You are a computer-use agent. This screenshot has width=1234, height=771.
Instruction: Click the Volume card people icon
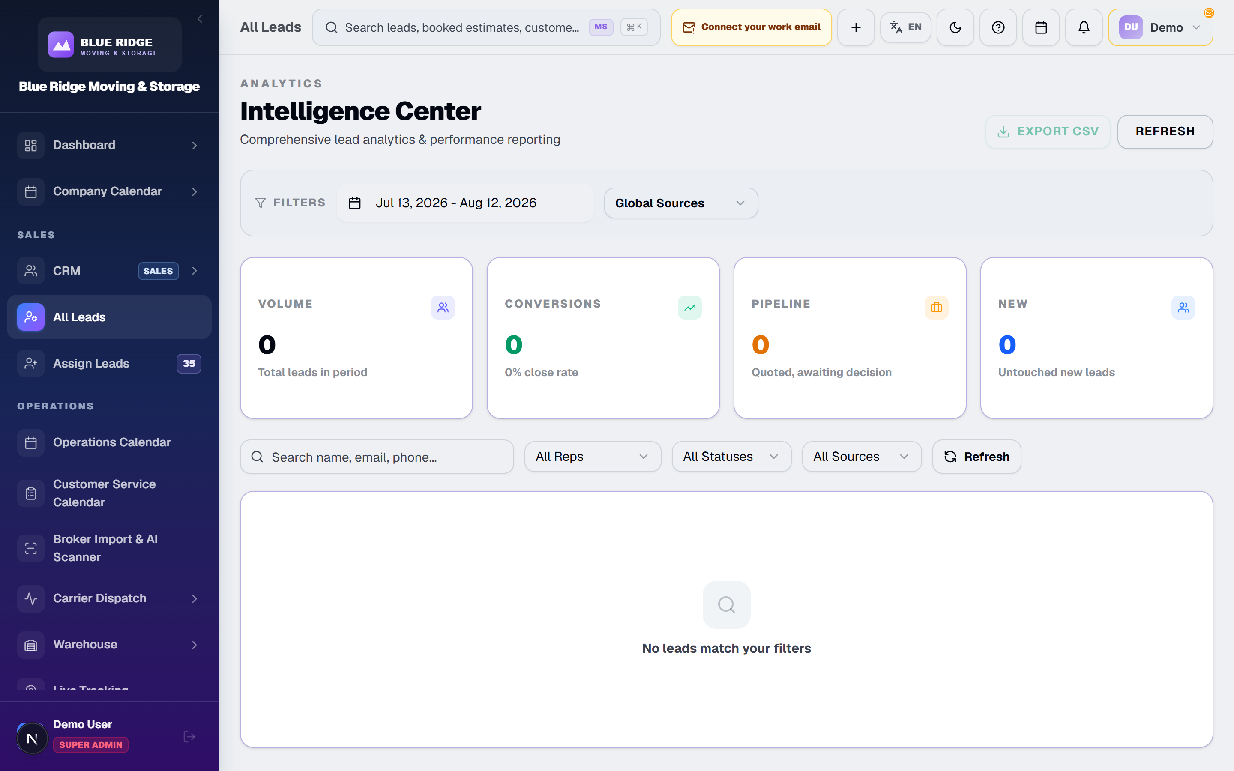pyautogui.click(x=443, y=308)
